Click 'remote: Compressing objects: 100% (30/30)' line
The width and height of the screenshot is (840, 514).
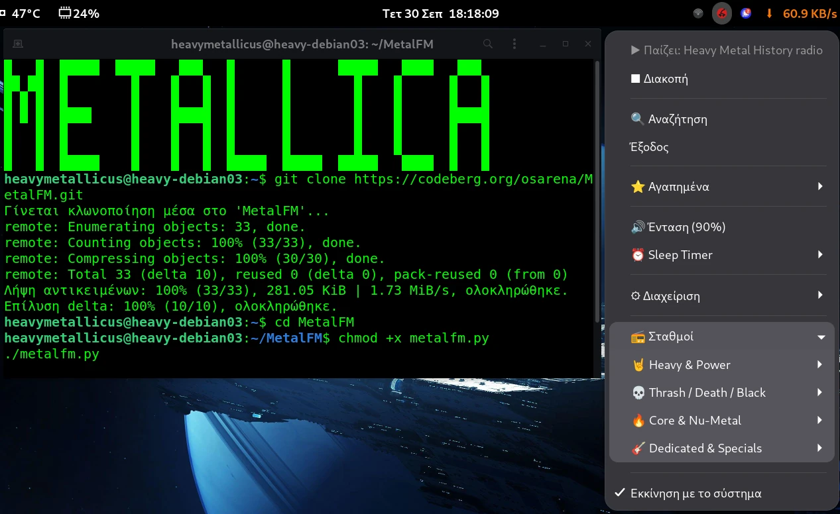[195, 259]
